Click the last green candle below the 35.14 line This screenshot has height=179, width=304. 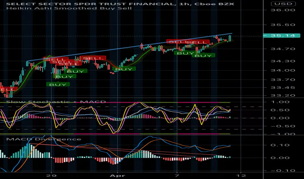[230, 38]
